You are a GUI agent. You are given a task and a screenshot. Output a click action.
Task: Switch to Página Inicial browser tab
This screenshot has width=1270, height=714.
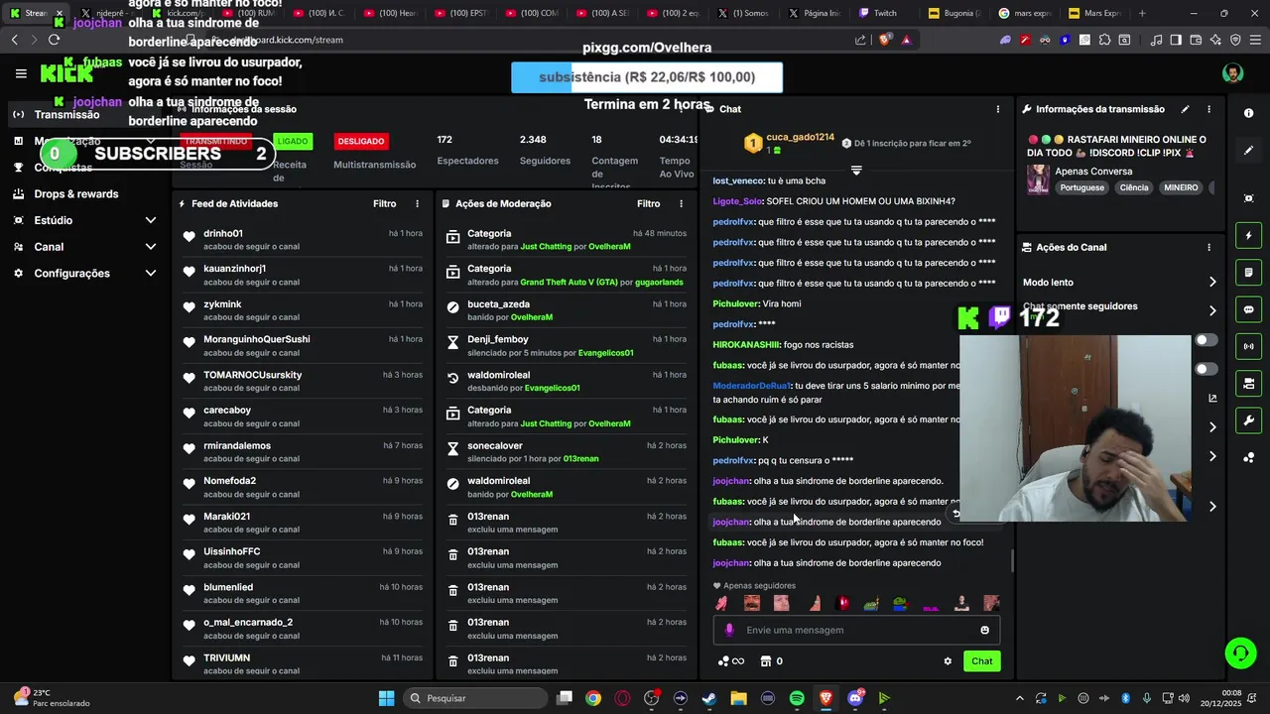tap(814, 13)
